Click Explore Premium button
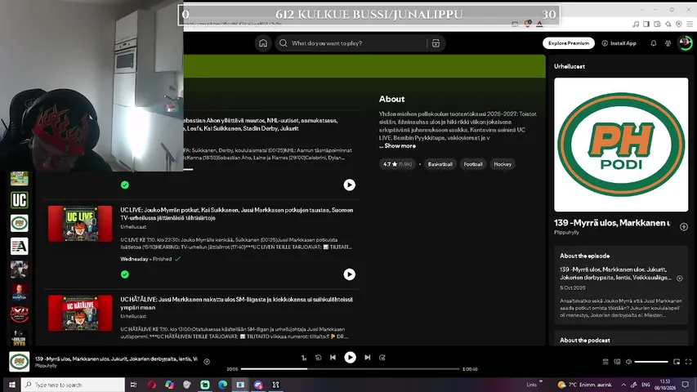Screen dimensions: 697x392 [569, 43]
